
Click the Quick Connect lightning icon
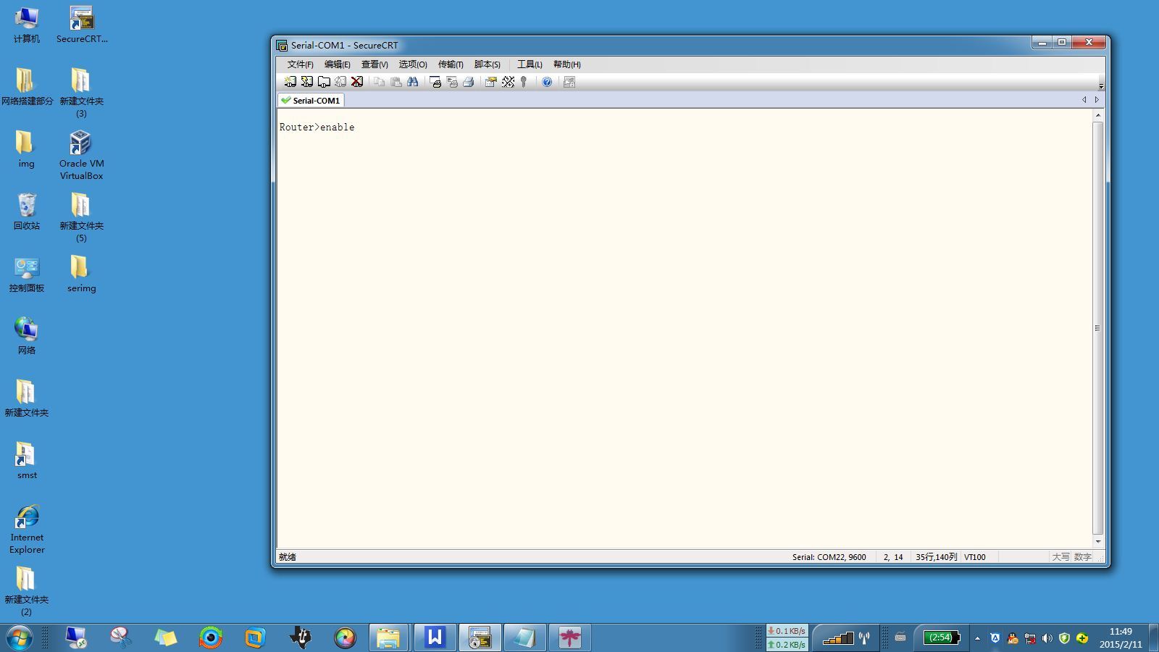307,82
